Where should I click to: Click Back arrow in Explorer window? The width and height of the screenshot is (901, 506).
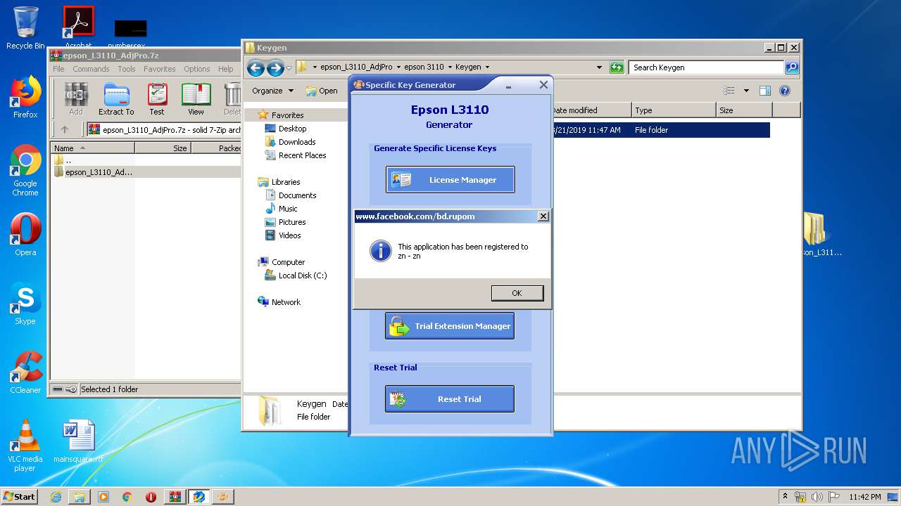point(256,67)
